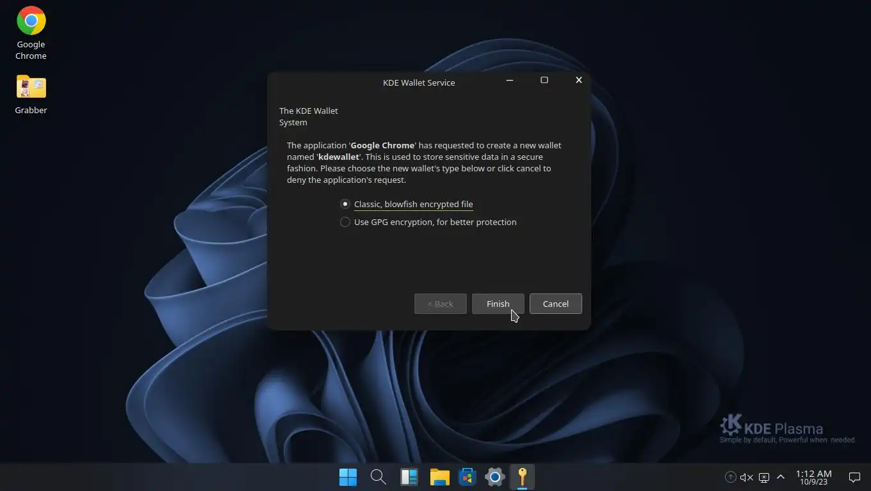Select Classic, blowfish encrypted file option
The height and width of the screenshot is (491, 871).
407,204
